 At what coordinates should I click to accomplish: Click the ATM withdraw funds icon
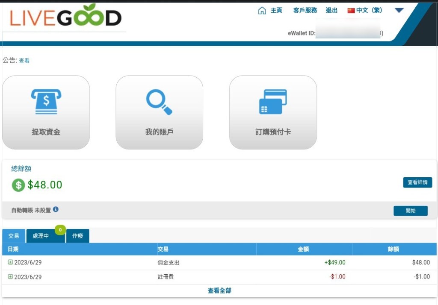(46, 101)
